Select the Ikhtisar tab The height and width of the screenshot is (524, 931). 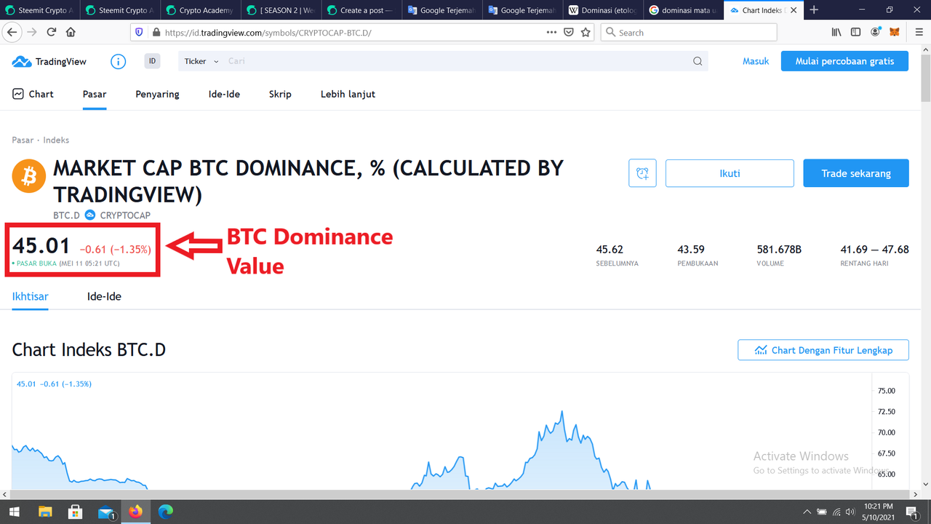(x=30, y=296)
